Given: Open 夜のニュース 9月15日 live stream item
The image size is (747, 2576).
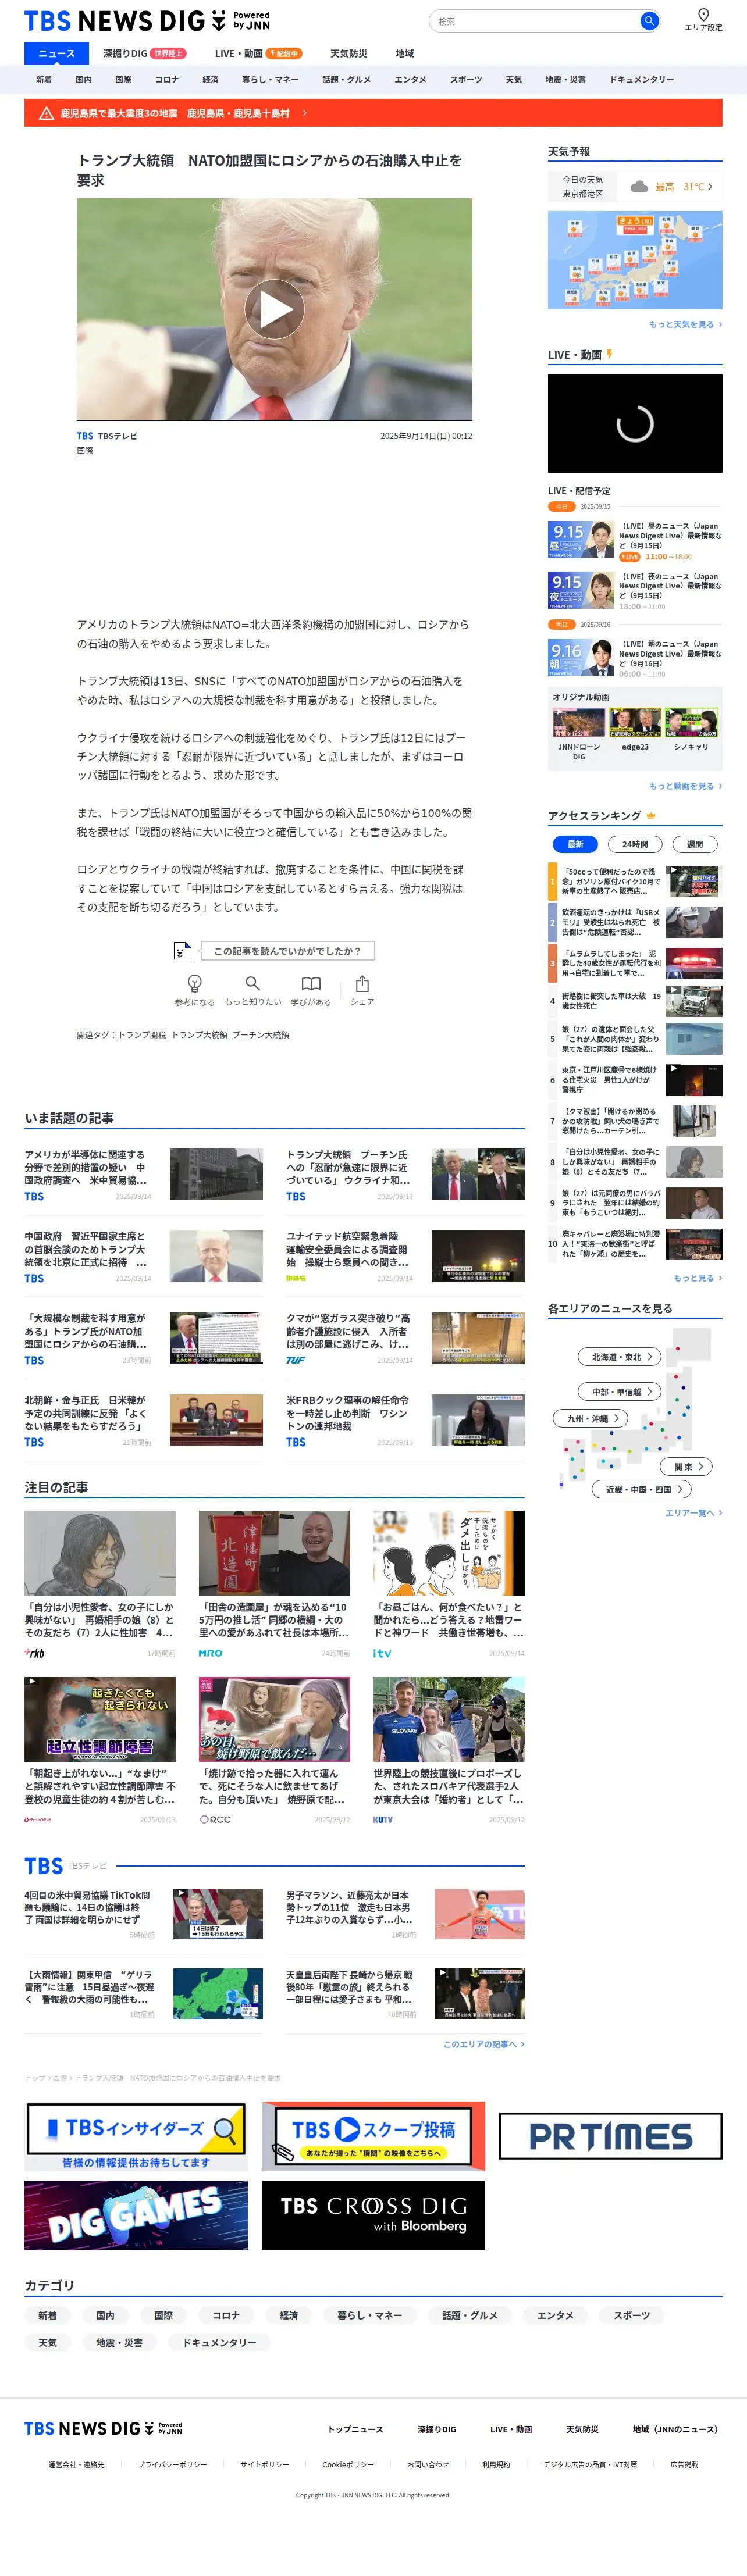Looking at the screenshot, I should (635, 591).
